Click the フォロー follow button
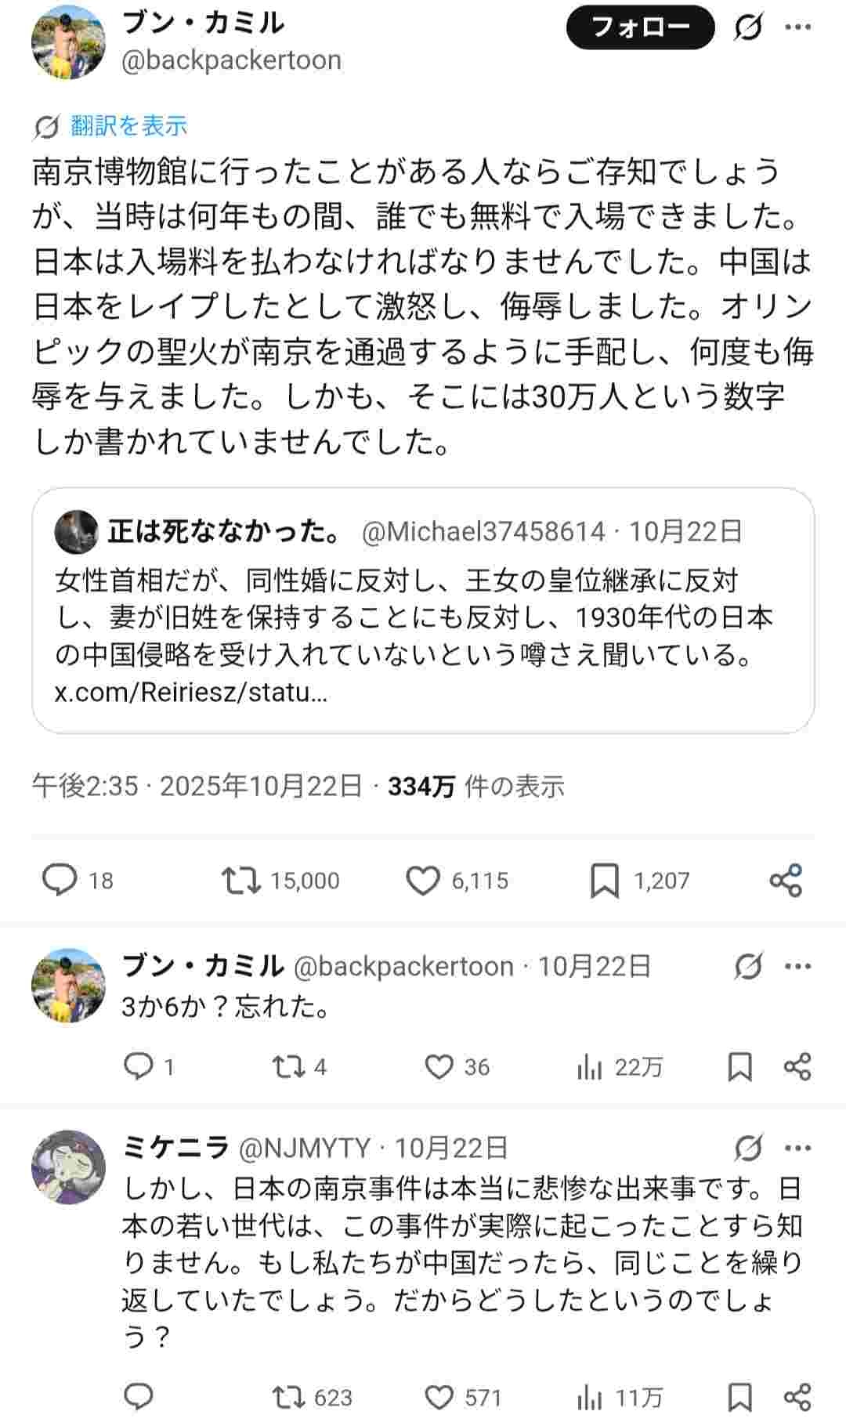Viewport: 846px width, 1422px height. [640, 28]
